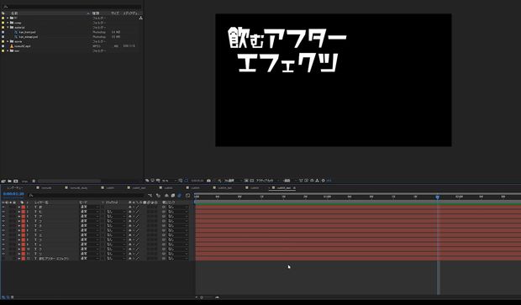Toggle the transparency grid icon in viewer bar
Viewport: 521px width, 305px height.
pyautogui.click(x=251, y=181)
